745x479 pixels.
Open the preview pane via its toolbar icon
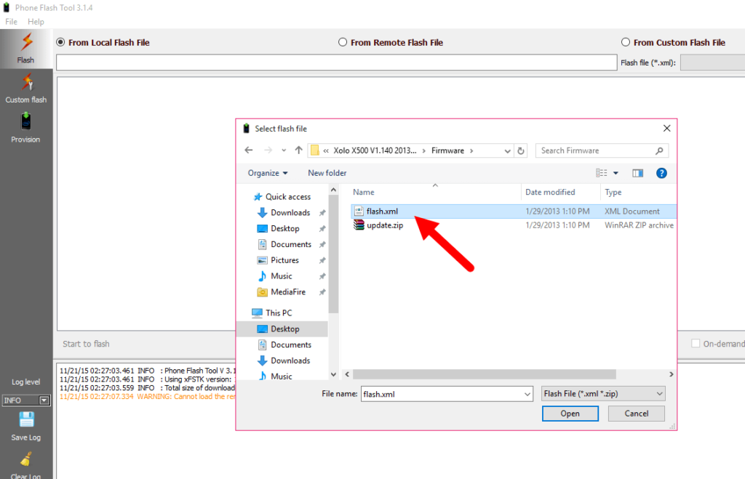637,173
